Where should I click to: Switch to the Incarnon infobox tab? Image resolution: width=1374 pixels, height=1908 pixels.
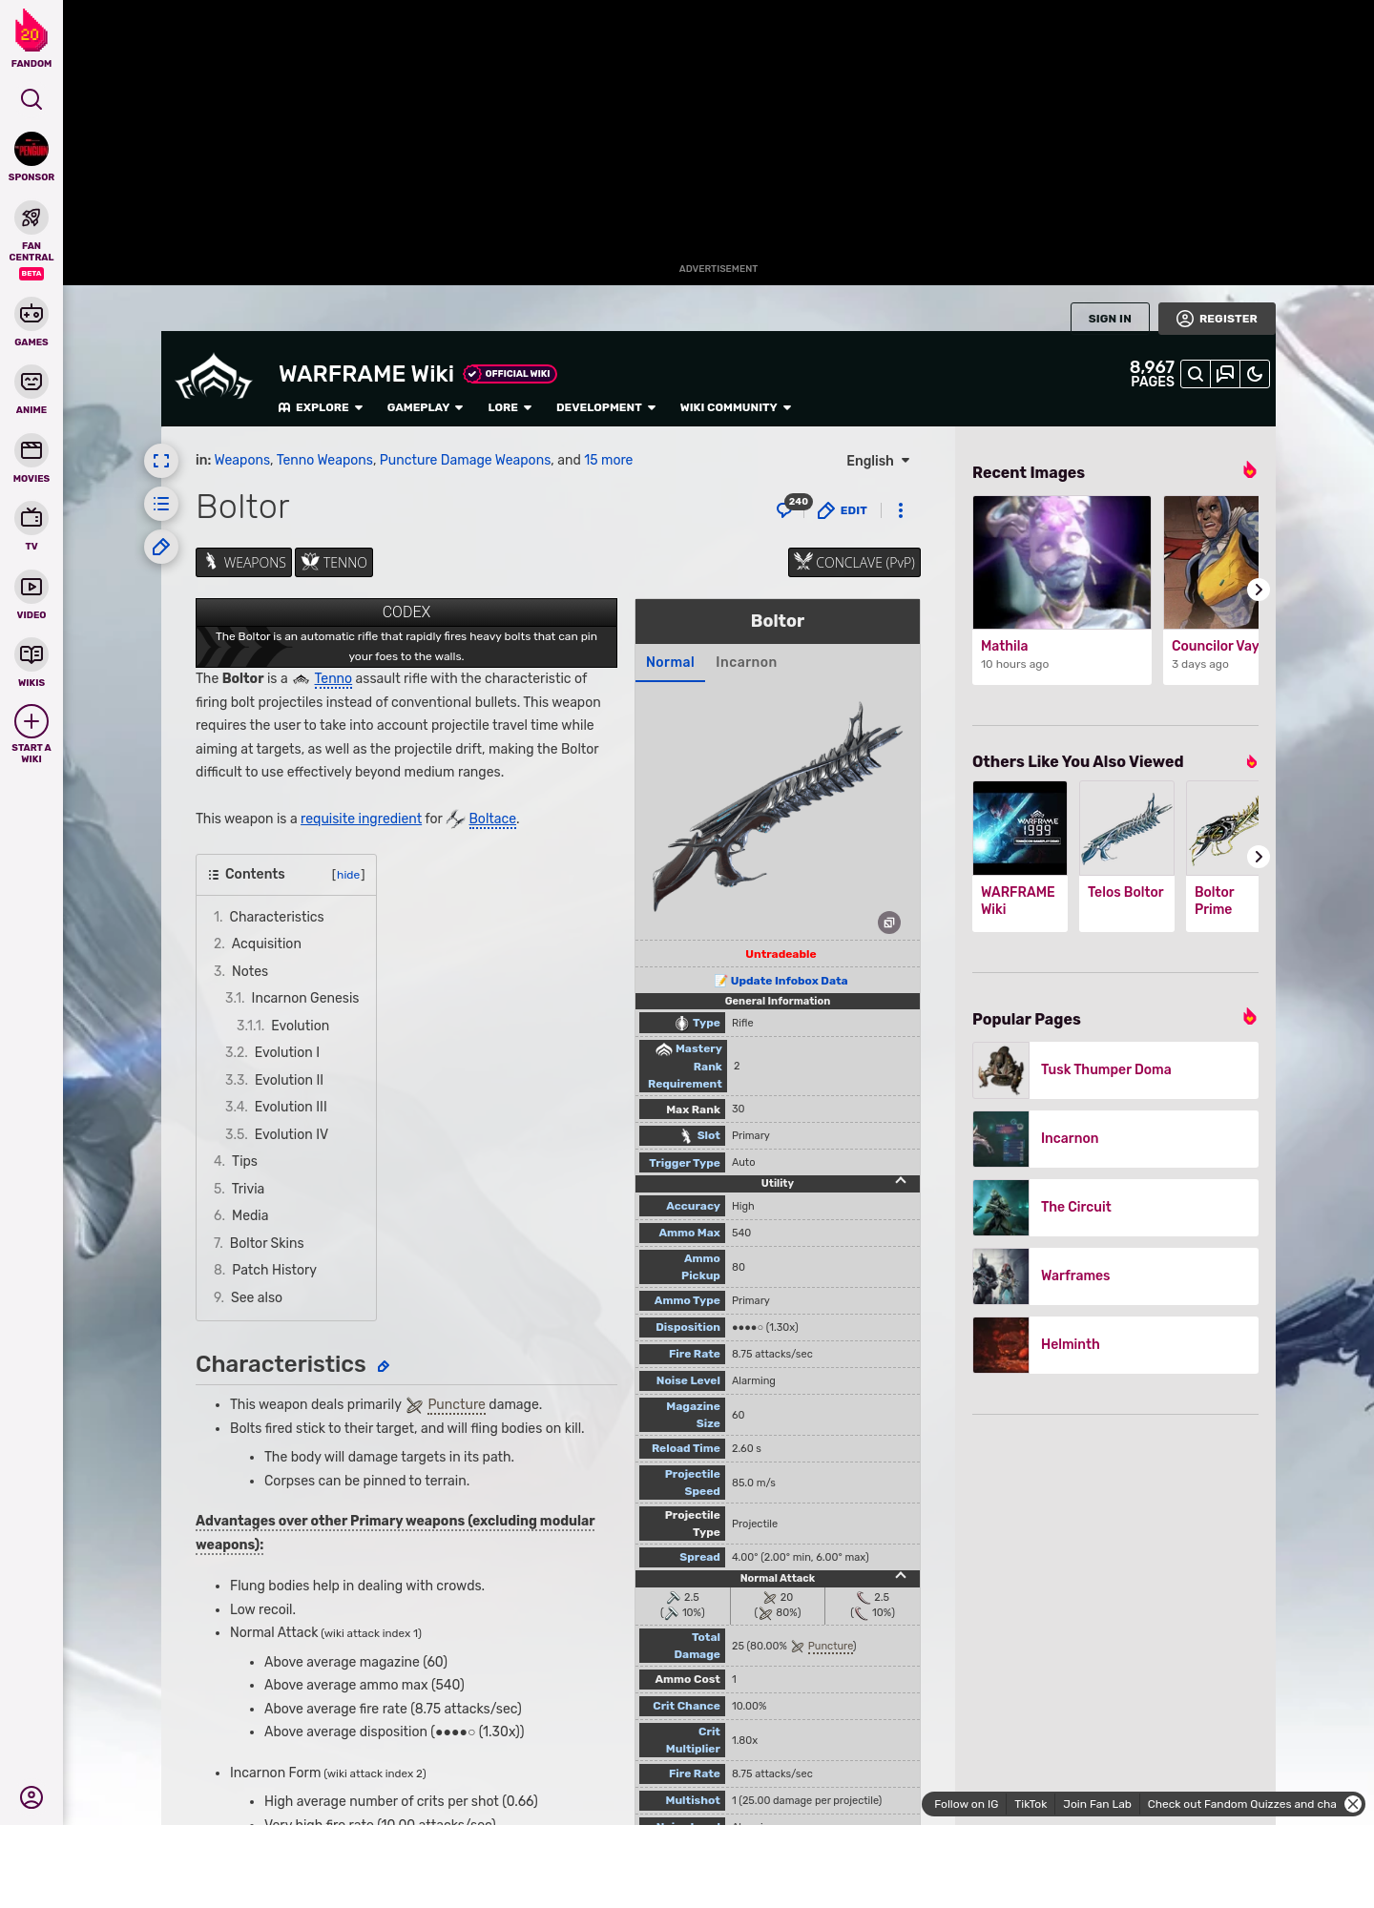tap(746, 662)
